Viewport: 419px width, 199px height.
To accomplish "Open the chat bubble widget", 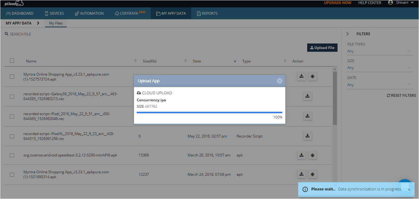I will coord(406,187).
